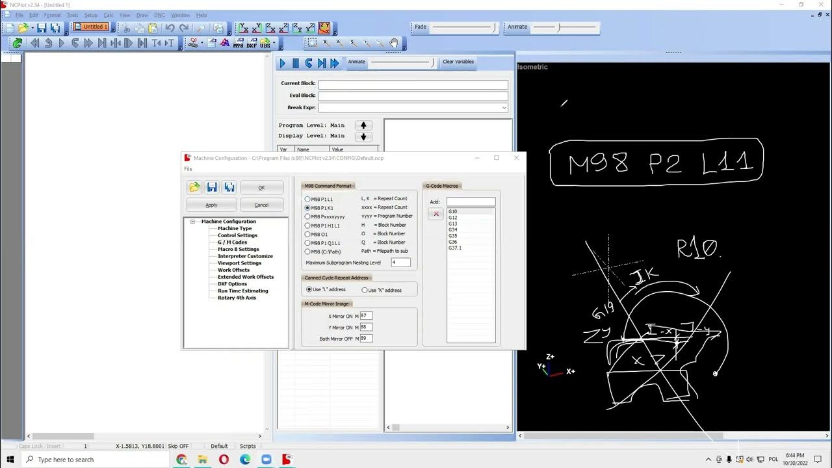Click Display Level down arrow
This screenshot has width=832, height=468.
363,136
